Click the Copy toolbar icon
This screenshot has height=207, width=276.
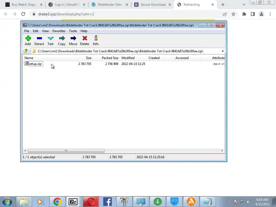pyautogui.click(x=62, y=41)
